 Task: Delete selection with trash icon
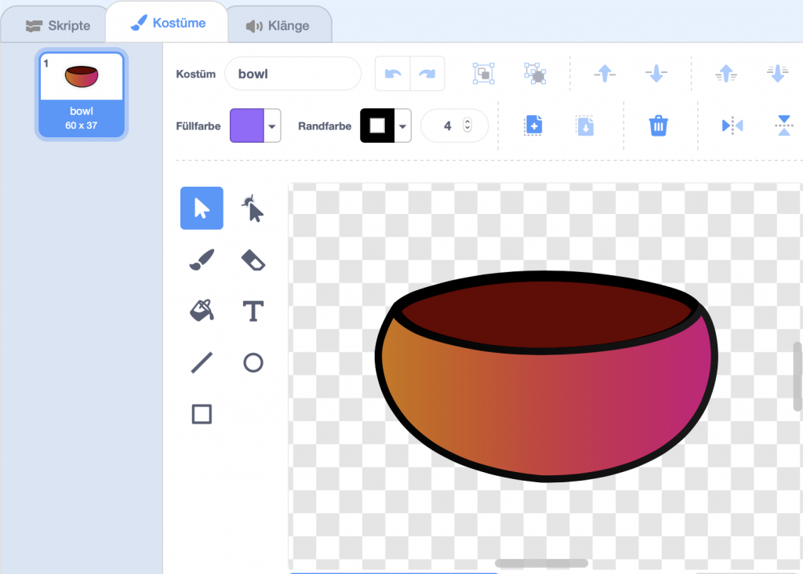[x=659, y=125]
